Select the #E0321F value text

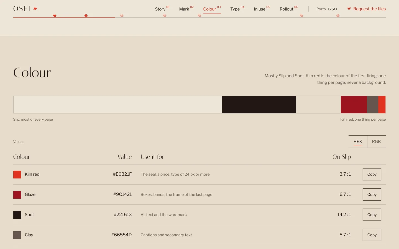pyautogui.click(x=122, y=174)
